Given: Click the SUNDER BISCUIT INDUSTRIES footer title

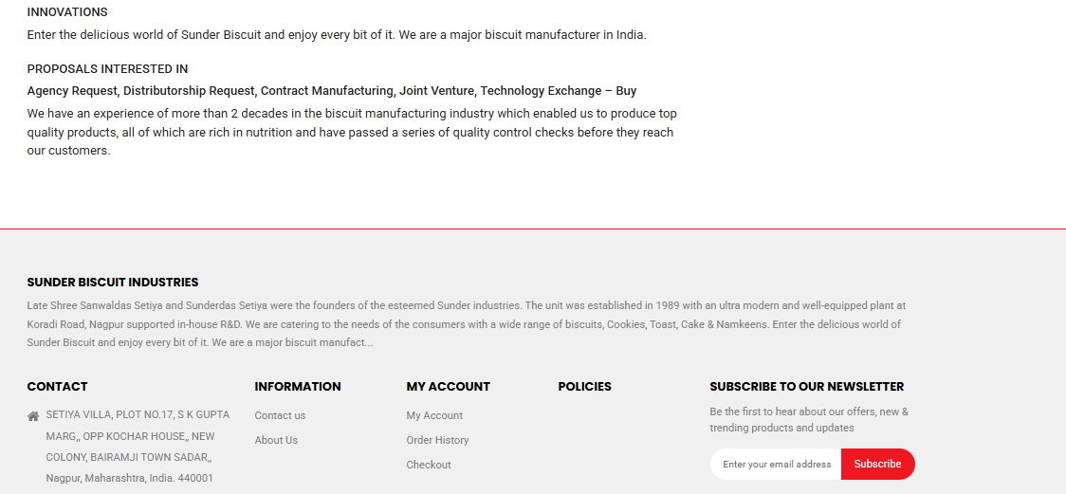Looking at the screenshot, I should tap(113, 282).
